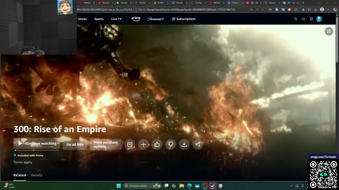The width and height of the screenshot is (339, 190).
Task: Show hidden system tray icons
Action: click(x=291, y=186)
